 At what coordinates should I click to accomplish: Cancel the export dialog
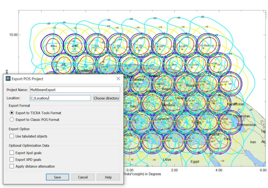(x=83, y=177)
